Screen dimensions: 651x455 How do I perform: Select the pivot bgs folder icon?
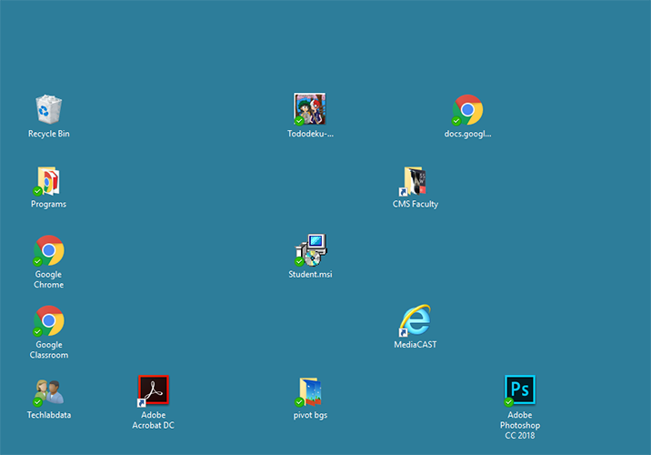click(310, 391)
